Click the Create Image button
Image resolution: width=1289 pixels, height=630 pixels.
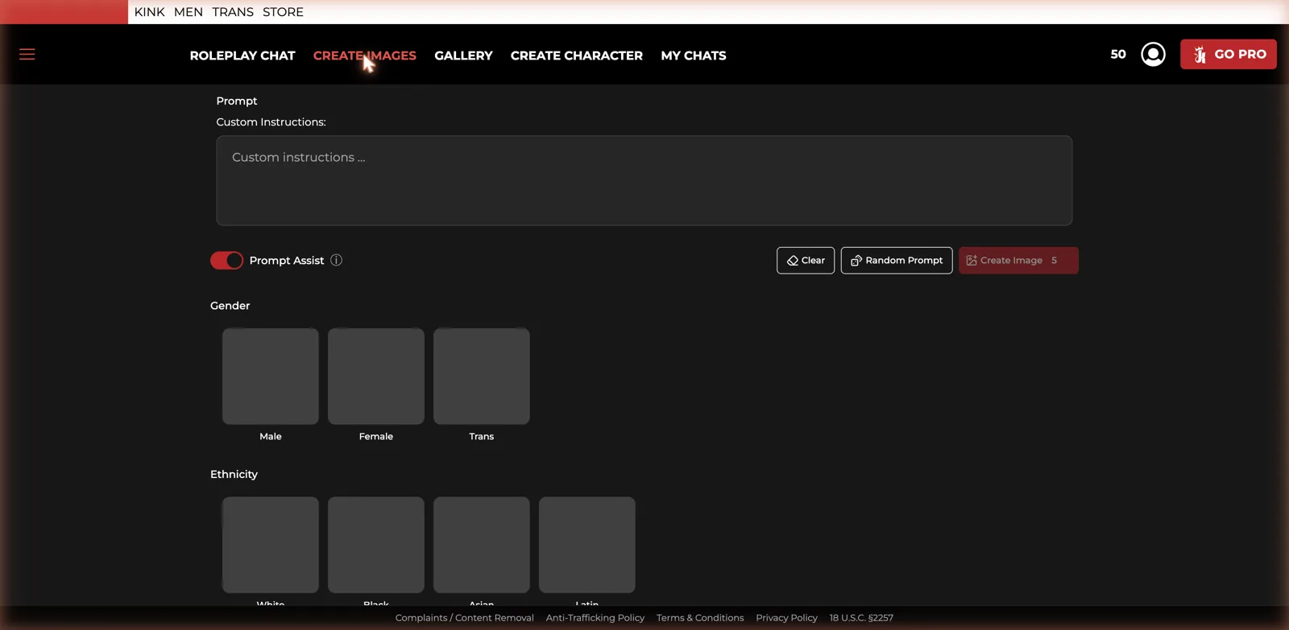(x=1018, y=260)
